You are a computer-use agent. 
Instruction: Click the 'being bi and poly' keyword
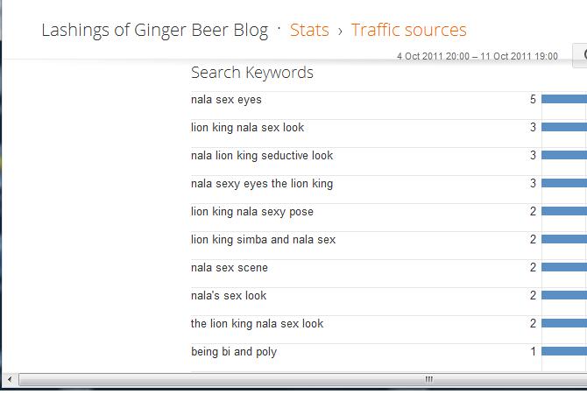(x=234, y=352)
